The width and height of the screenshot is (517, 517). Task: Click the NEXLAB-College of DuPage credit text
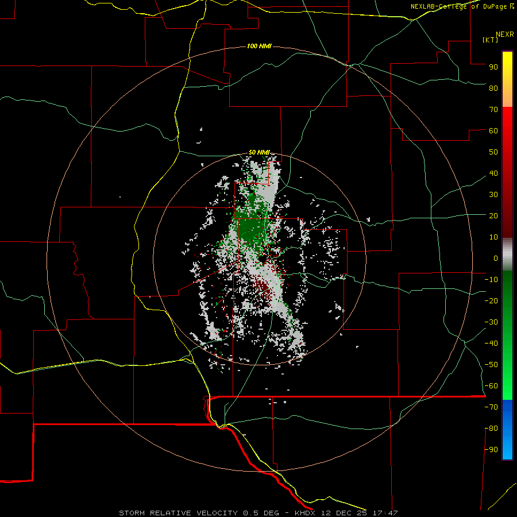[x=462, y=6]
